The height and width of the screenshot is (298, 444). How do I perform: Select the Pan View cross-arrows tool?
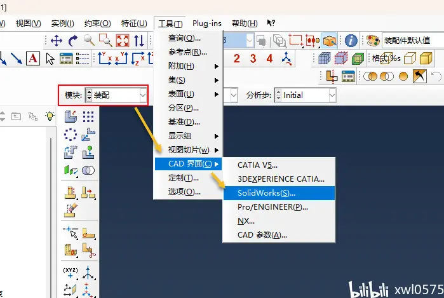click(x=57, y=41)
